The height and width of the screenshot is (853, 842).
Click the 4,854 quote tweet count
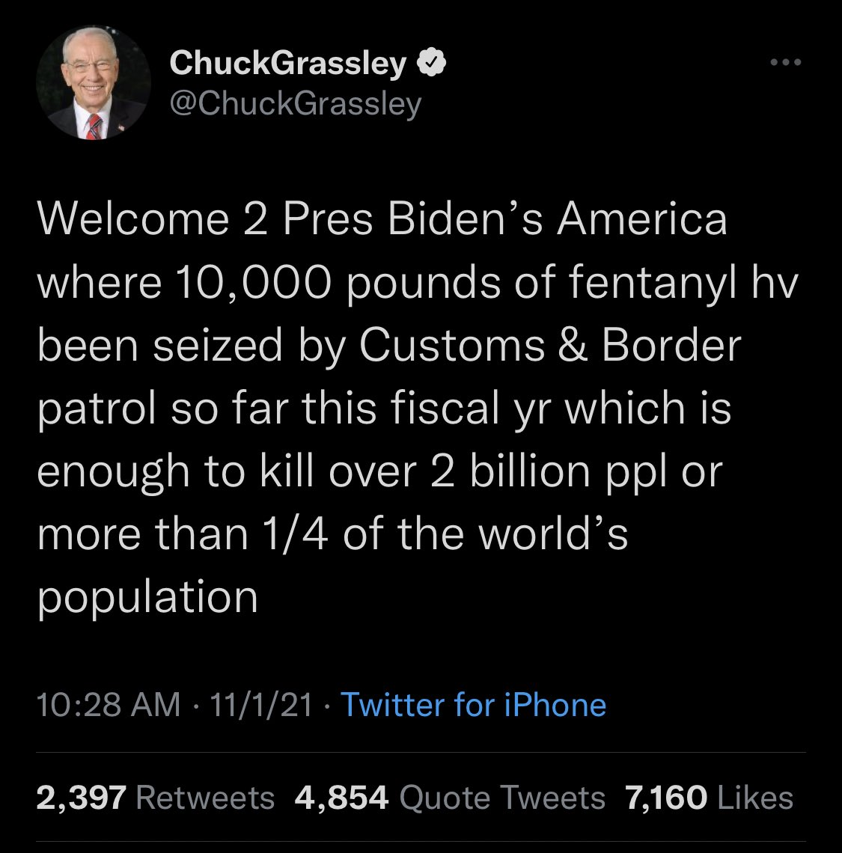342,797
